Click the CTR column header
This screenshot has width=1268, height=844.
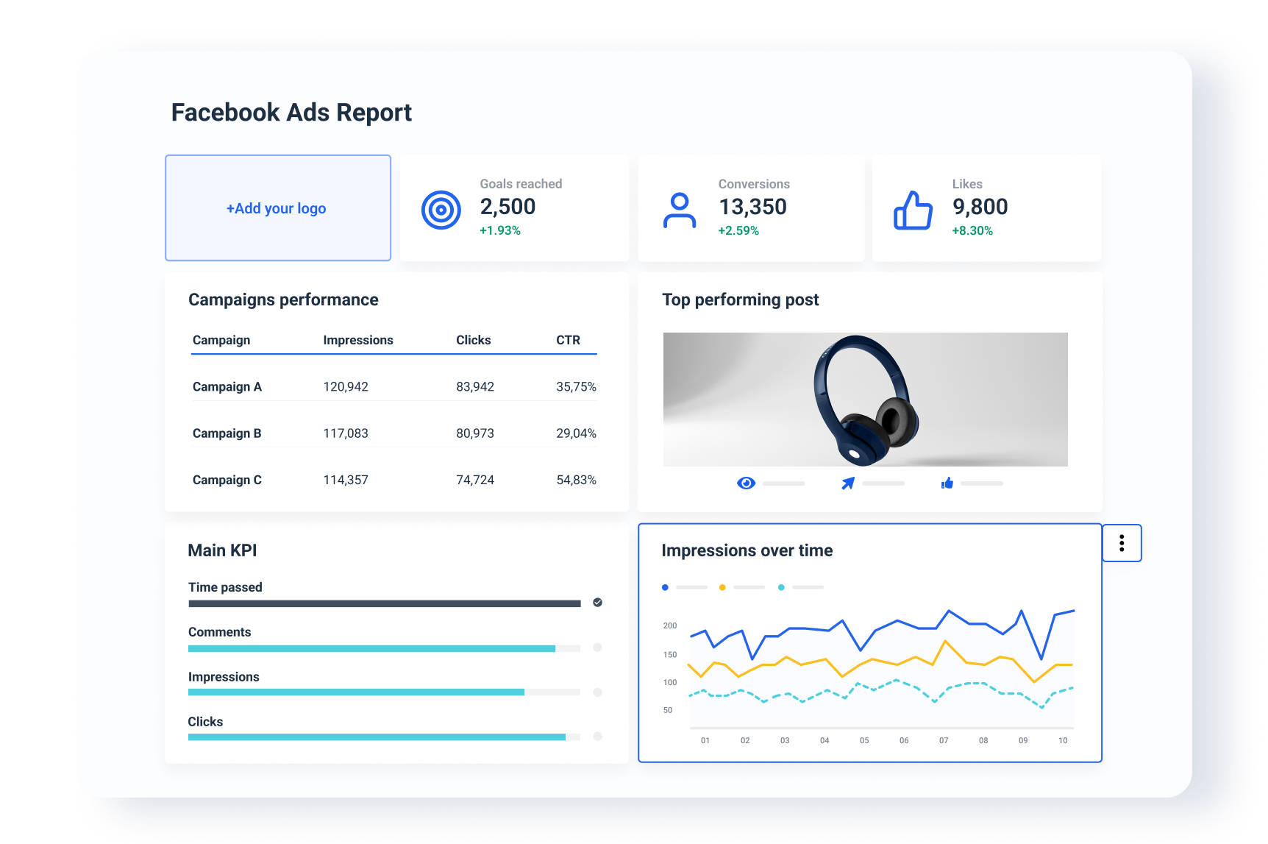[x=569, y=340]
